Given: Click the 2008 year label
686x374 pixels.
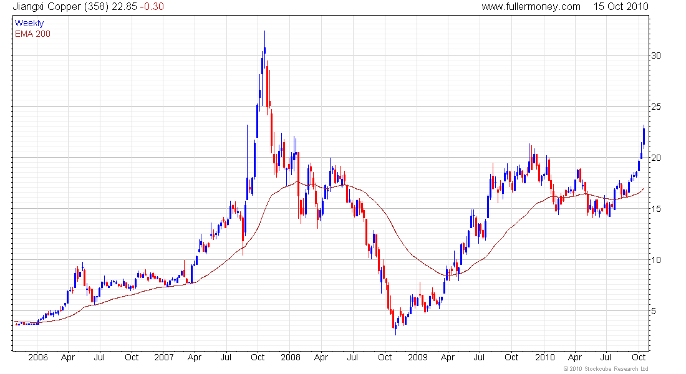Looking at the screenshot, I should (x=291, y=357).
